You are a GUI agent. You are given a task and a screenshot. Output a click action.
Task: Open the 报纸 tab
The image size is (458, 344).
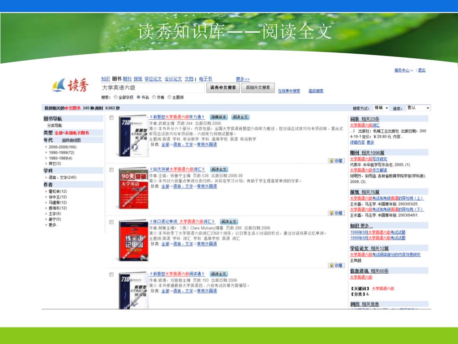pyautogui.click(x=138, y=79)
